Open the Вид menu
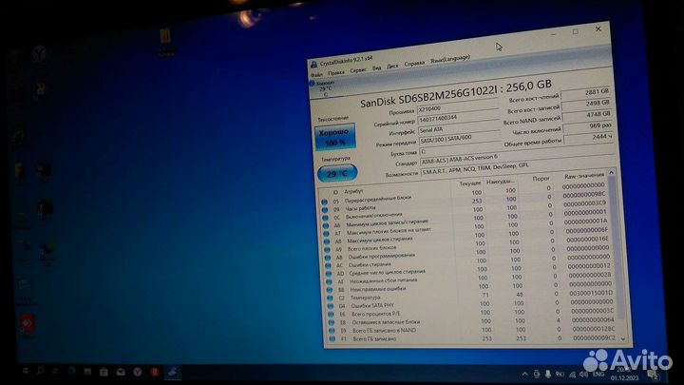684x385 pixels. (x=376, y=68)
